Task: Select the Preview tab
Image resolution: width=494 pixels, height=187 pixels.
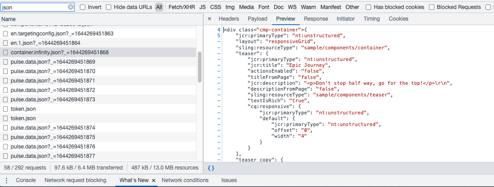Action: pos(285,19)
